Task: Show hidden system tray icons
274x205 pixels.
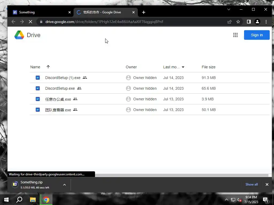Action: (x=226, y=200)
